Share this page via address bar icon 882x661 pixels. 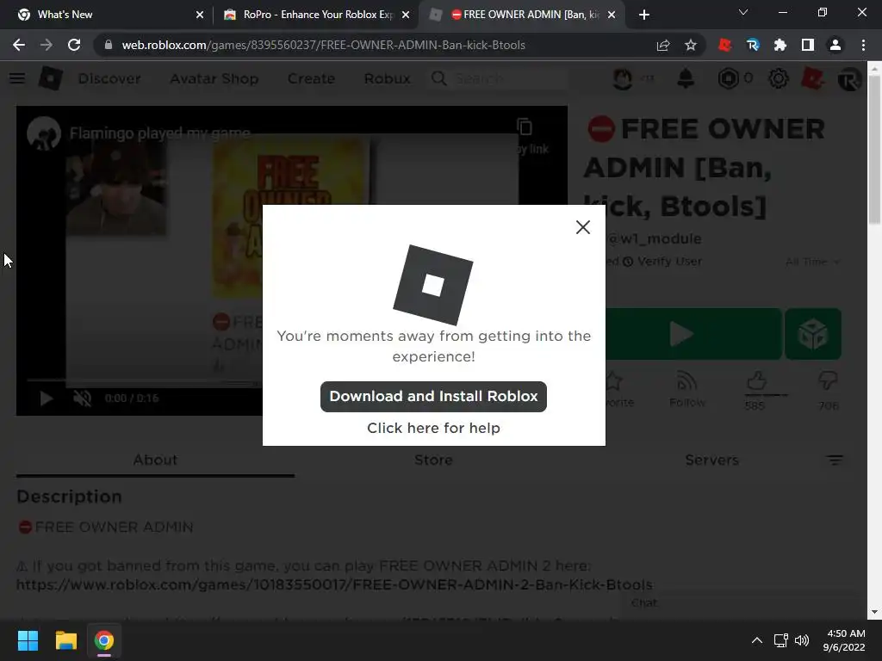(663, 45)
